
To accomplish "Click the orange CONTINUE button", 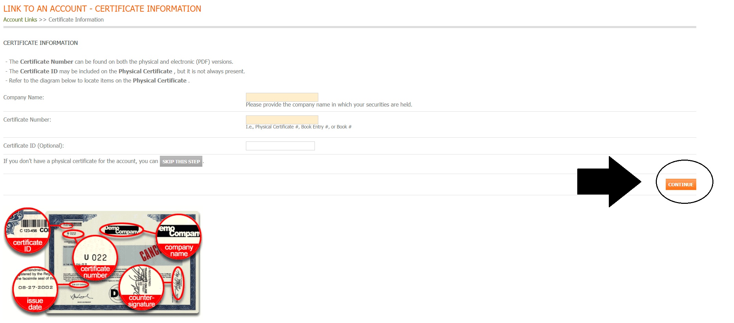I will click(x=680, y=184).
